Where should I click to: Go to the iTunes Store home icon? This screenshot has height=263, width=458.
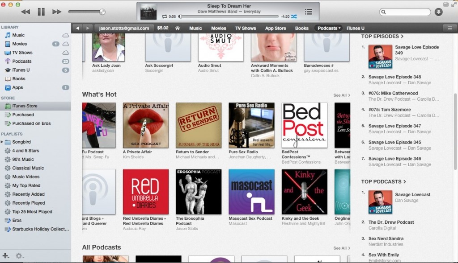click(177, 28)
